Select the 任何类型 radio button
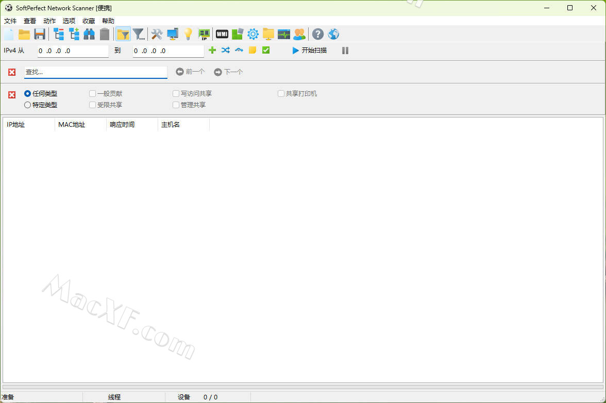The height and width of the screenshot is (403, 606). pyautogui.click(x=27, y=93)
